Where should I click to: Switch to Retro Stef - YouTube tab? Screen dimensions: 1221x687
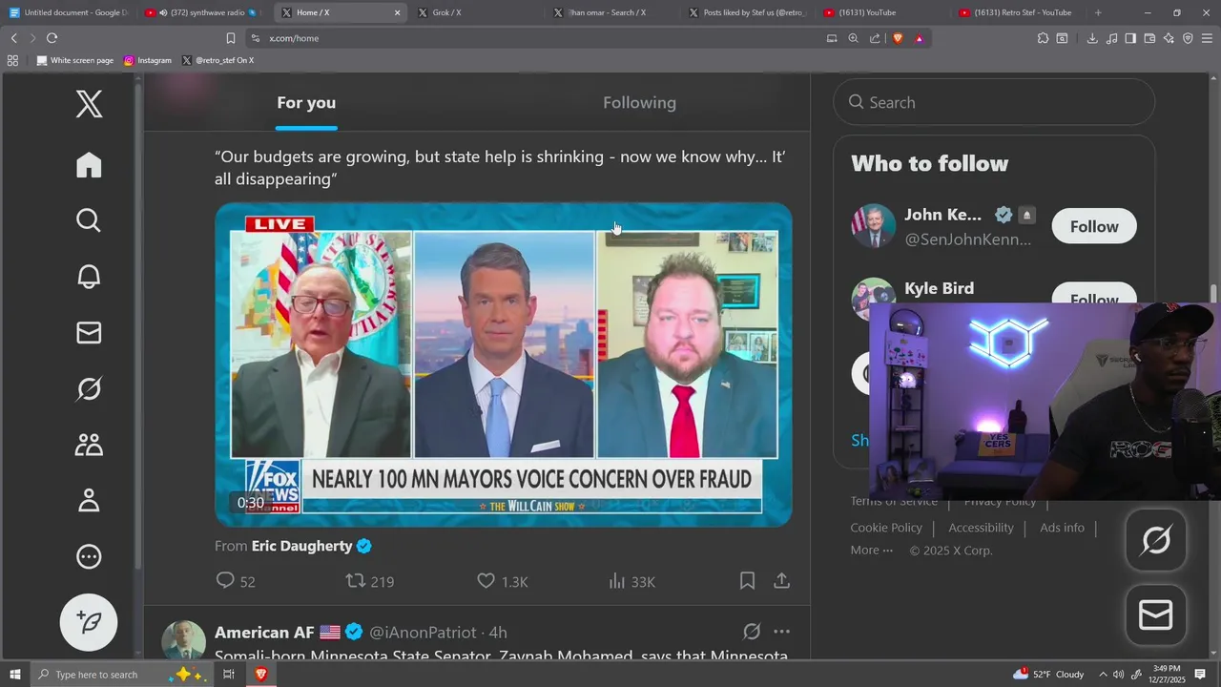point(1017,12)
